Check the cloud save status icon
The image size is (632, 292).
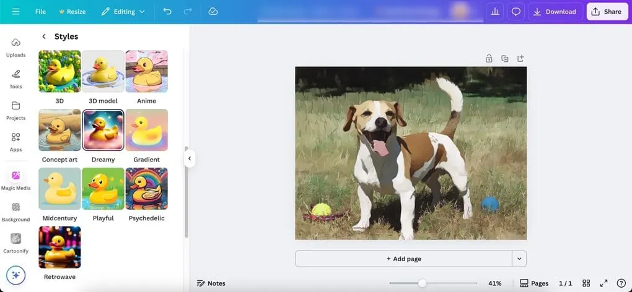pyautogui.click(x=213, y=12)
